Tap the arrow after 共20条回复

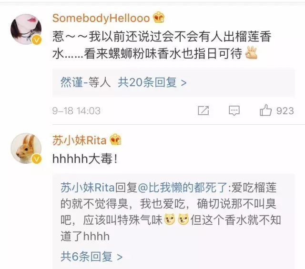tap(184, 83)
